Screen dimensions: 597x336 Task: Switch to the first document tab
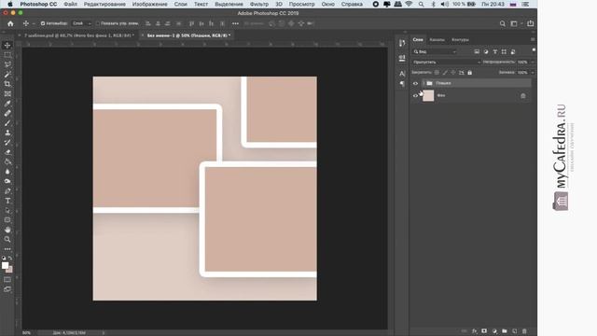point(79,35)
